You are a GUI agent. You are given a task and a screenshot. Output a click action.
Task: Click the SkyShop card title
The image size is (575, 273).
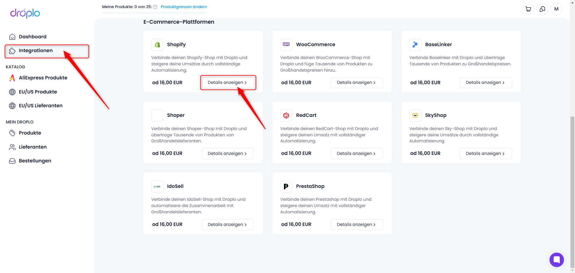coord(436,115)
